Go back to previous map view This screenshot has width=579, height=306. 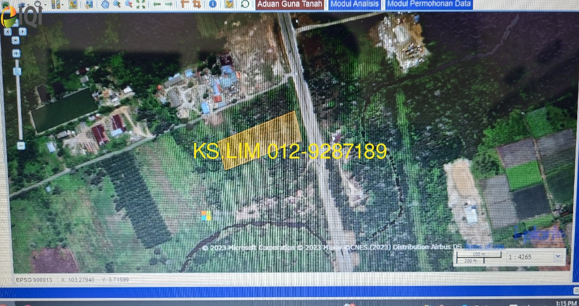(x=157, y=4)
